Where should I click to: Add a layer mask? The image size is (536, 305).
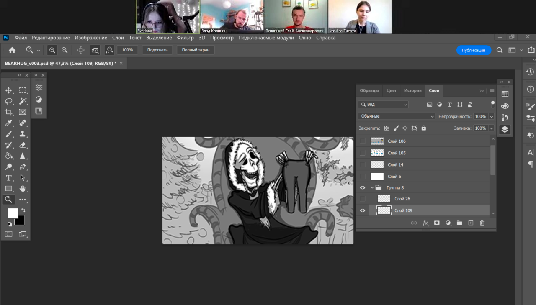437,223
